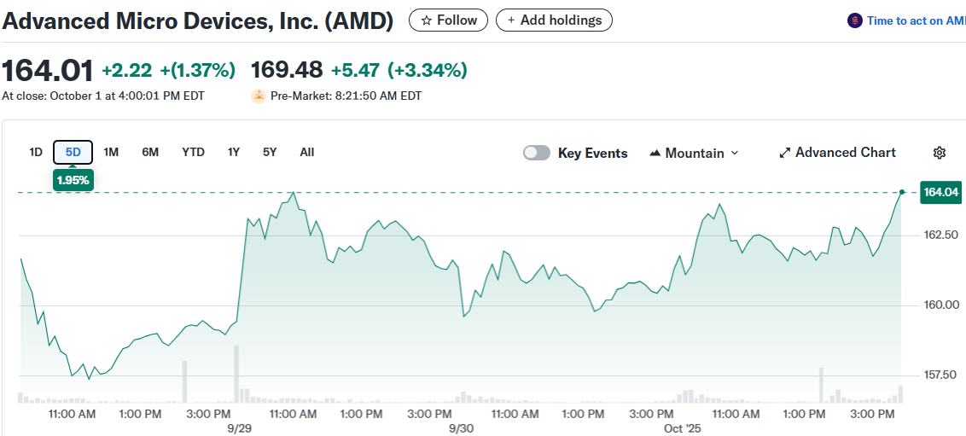This screenshot has height=436, width=966.
Task: Click the mountain chart type icon
Action: tap(655, 154)
